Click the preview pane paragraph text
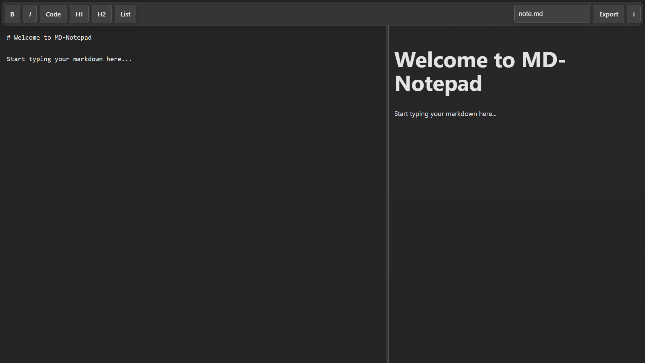This screenshot has height=363, width=645. 445,114
